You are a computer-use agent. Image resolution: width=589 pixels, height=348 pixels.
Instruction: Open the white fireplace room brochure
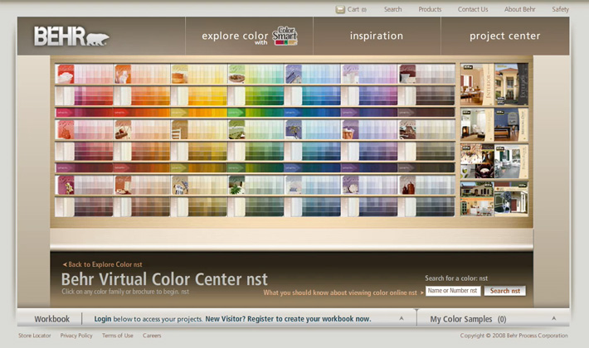point(477,125)
